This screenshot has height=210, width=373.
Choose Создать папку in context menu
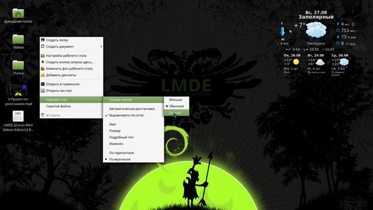tap(71, 40)
